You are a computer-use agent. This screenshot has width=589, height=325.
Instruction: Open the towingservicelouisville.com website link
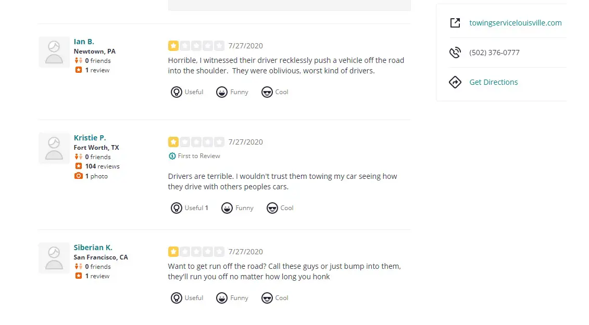[x=516, y=23]
